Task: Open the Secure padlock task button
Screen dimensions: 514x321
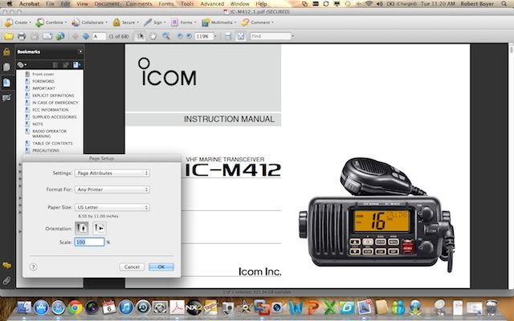Action: click(125, 22)
